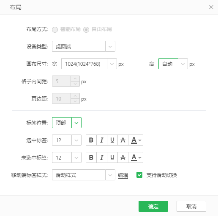Select the 智能布局 radio button
218x216 pixels.
click(55, 30)
